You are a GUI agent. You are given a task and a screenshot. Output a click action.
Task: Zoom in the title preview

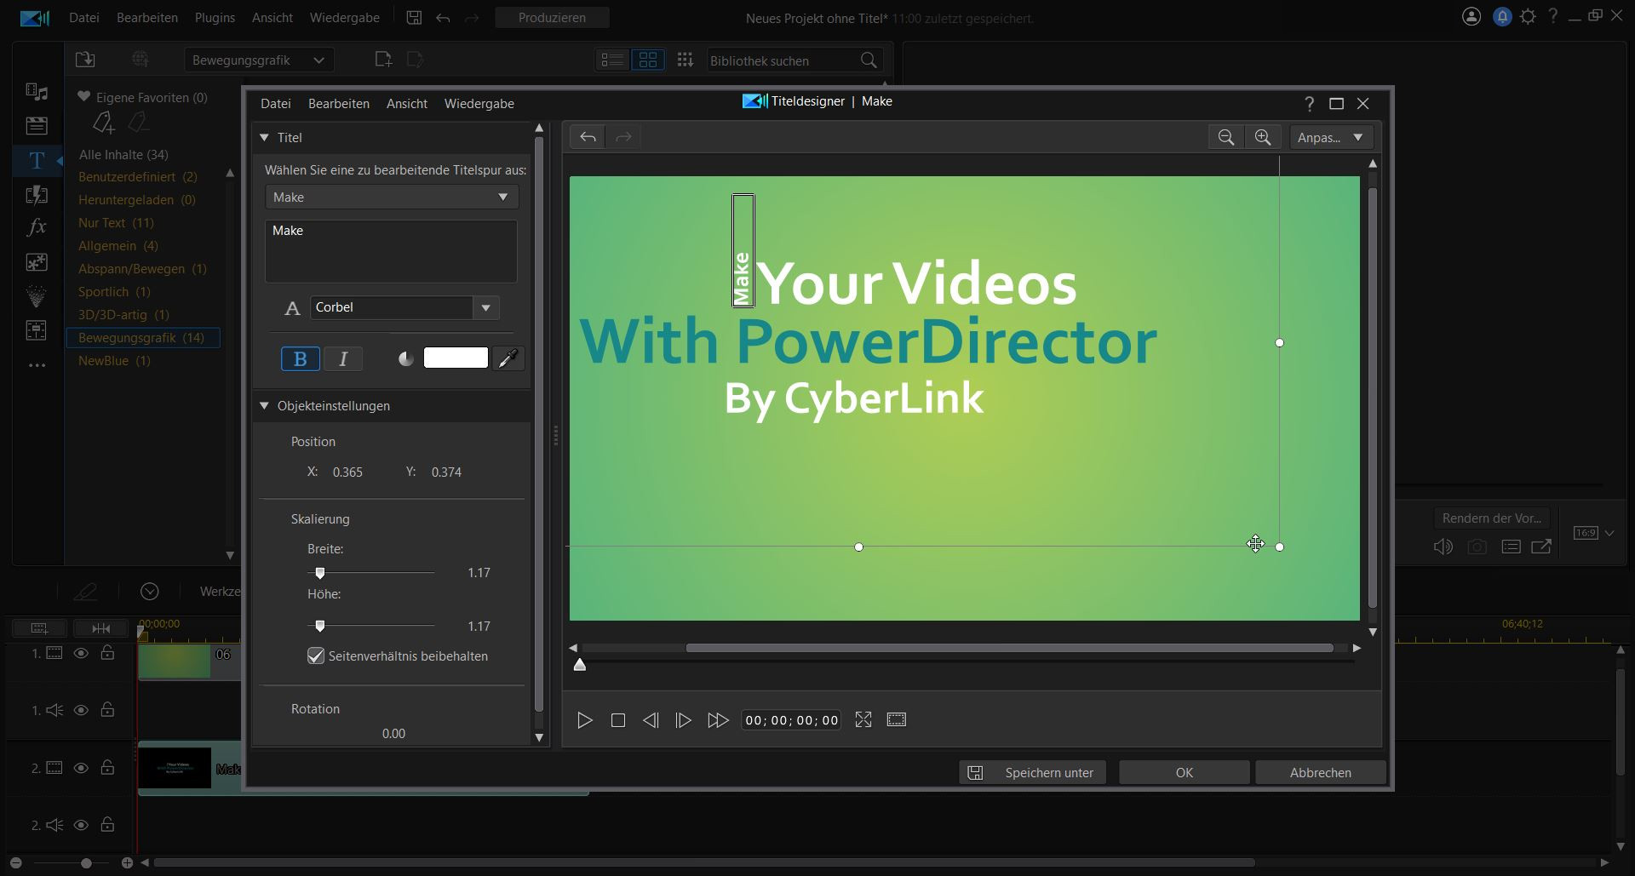click(1263, 137)
